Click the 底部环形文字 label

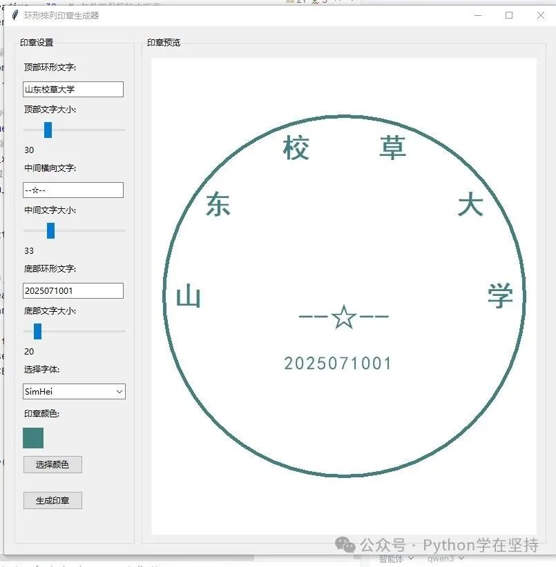(50, 269)
